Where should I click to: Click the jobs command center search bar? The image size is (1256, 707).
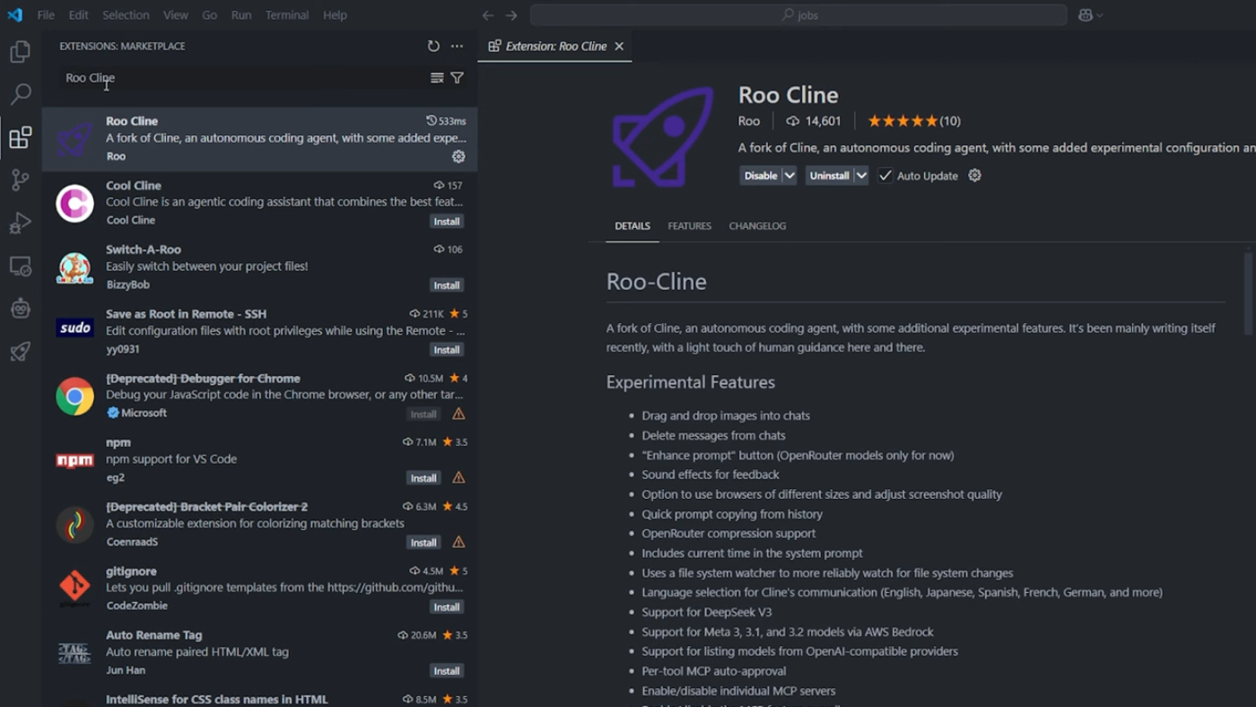[798, 15]
